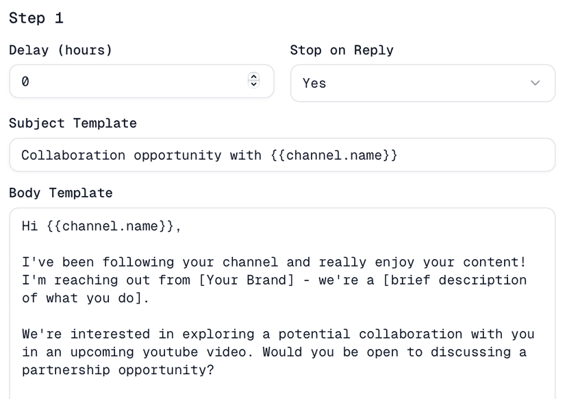567x399 pixels.
Task: Click the Stop on Reply label
Action: 342,49
